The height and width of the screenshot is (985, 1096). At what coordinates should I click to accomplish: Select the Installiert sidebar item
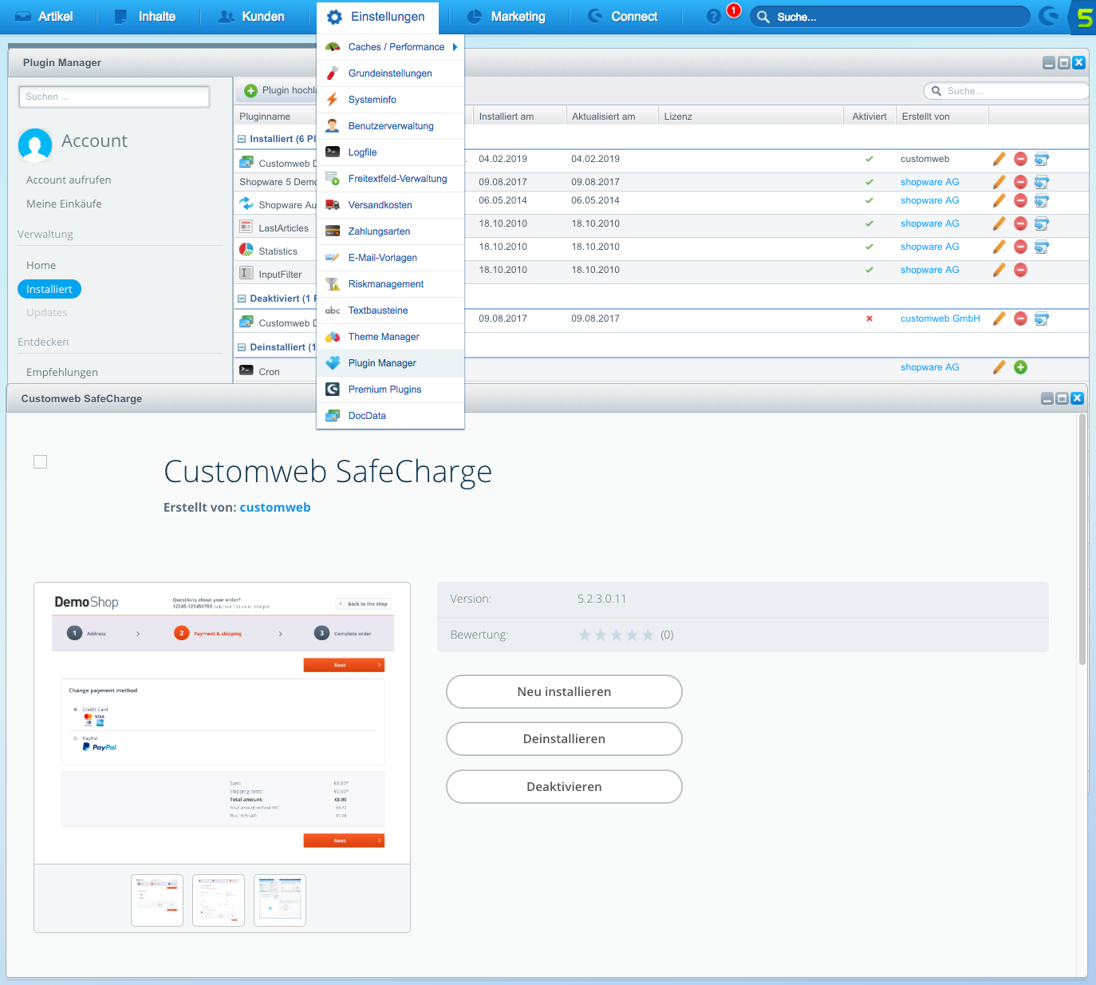[x=49, y=289]
